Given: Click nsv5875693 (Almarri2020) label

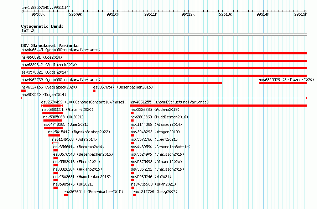Looking at the screenshot, I should click(x=156, y=162).
